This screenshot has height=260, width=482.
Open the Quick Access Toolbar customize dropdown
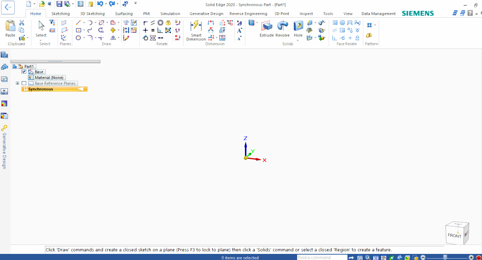[x=136, y=3]
